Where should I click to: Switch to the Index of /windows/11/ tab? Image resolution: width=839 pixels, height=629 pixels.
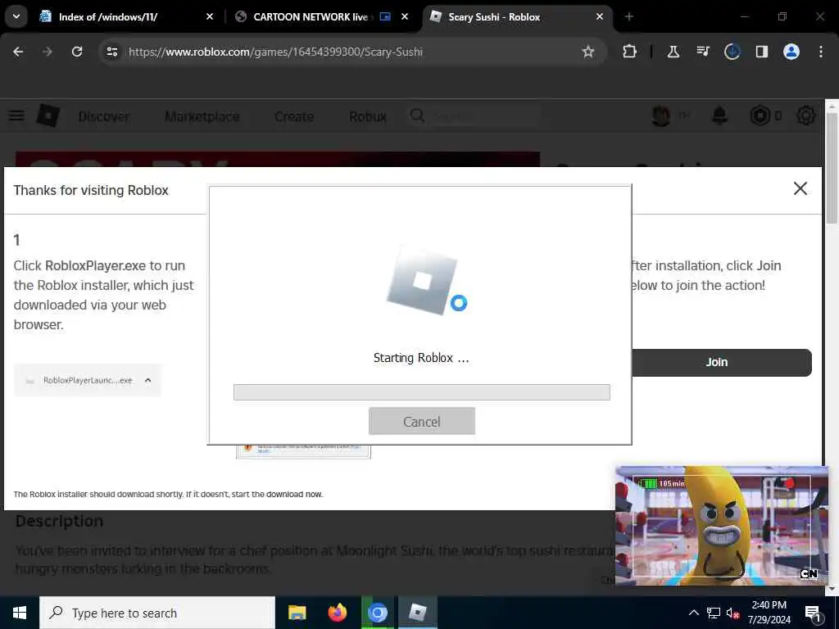click(108, 16)
